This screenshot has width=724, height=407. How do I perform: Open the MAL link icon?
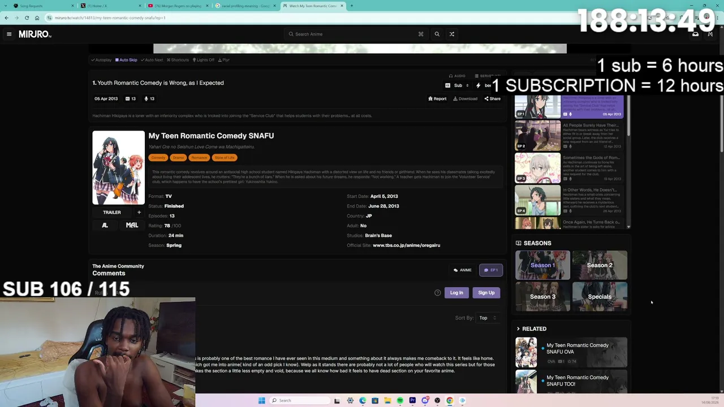click(132, 225)
